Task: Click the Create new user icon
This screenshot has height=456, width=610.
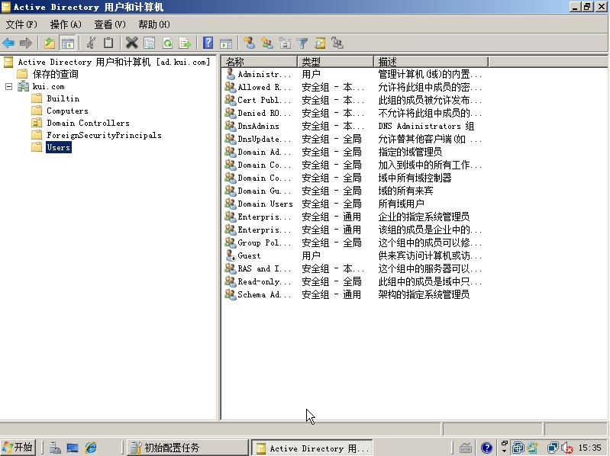Action: pyautogui.click(x=249, y=43)
